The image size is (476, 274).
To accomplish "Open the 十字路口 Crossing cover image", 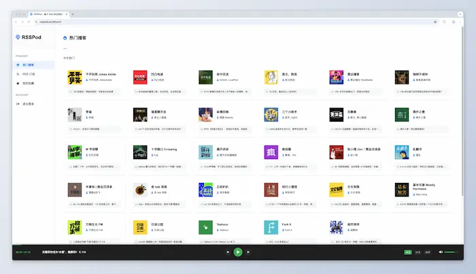I will click(x=140, y=152).
